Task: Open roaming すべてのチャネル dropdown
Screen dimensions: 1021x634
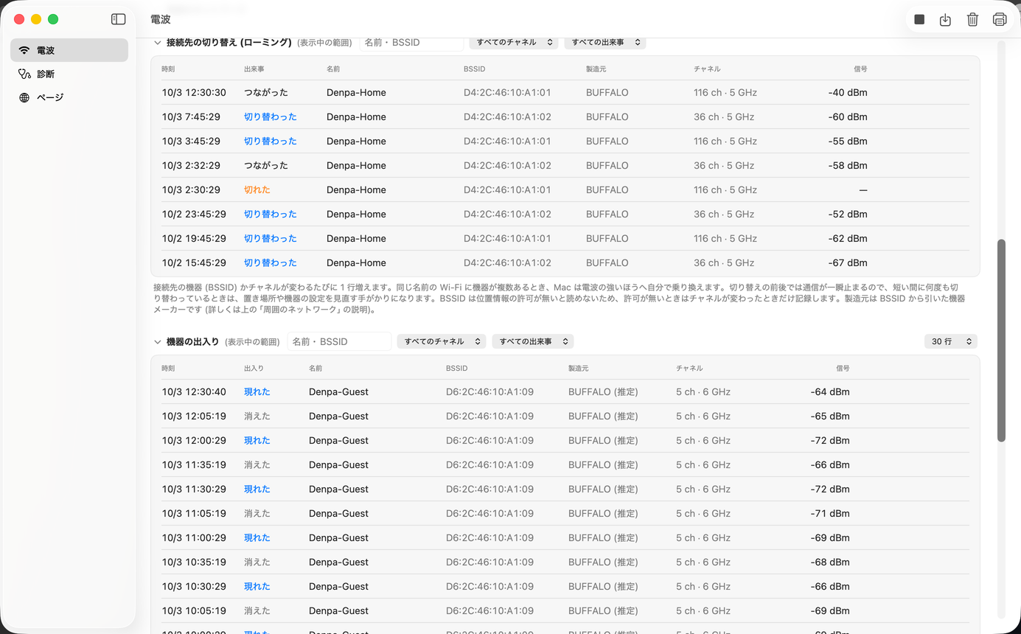Action: (514, 42)
